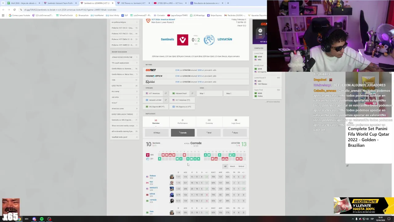Open johnqt player profile link
The width and height of the screenshot is (394, 222).
point(152,194)
